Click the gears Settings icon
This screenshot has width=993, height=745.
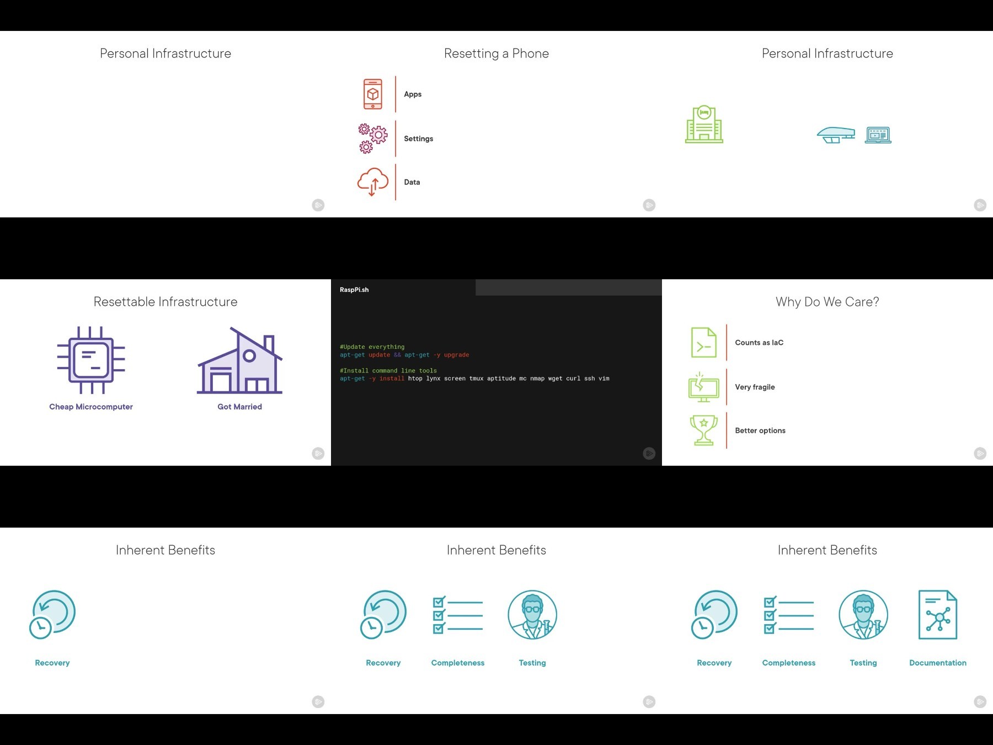coord(373,138)
